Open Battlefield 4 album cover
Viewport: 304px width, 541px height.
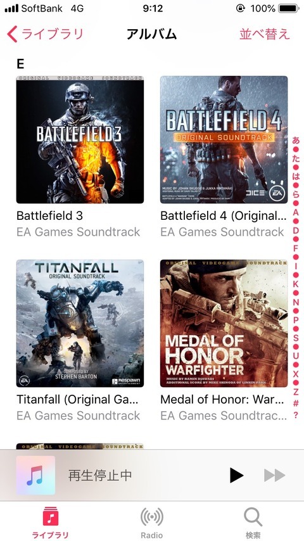click(x=224, y=140)
